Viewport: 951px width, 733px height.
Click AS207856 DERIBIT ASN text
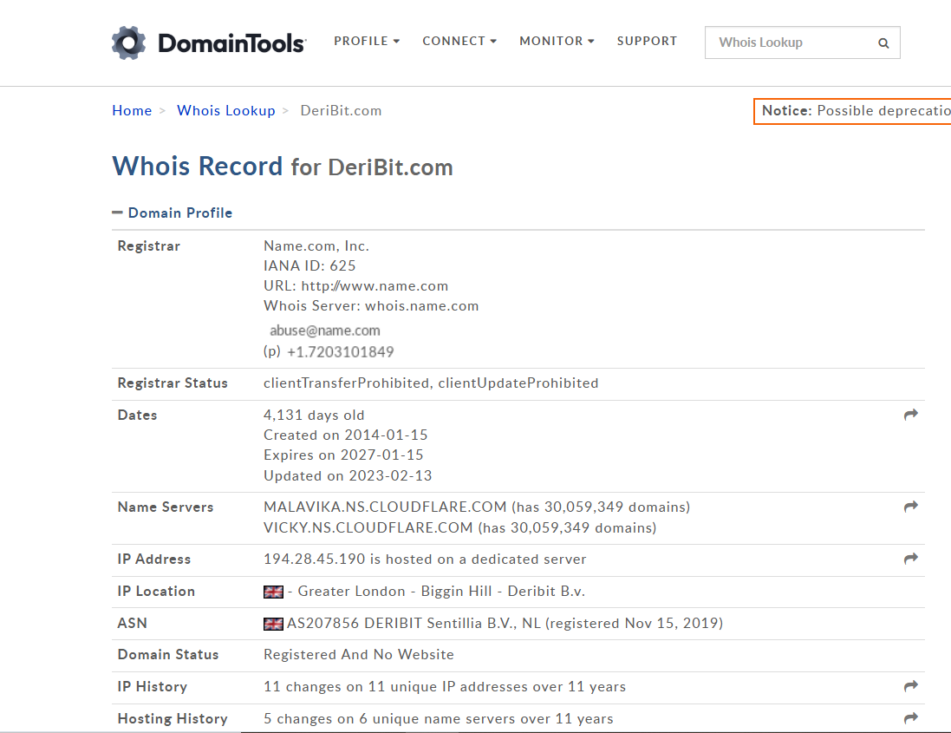(x=355, y=623)
